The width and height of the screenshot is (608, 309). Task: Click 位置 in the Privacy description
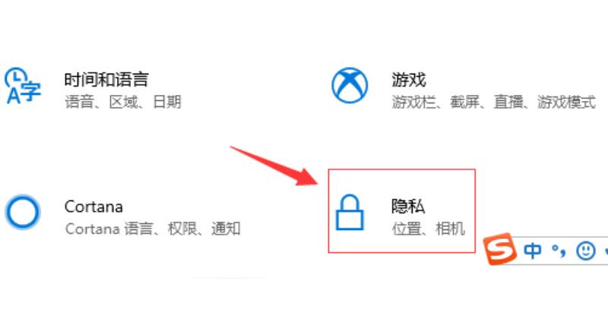pyautogui.click(x=406, y=229)
